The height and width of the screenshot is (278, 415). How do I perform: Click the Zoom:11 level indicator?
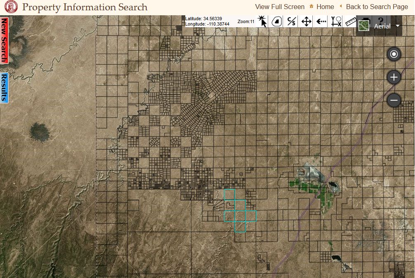[246, 21]
